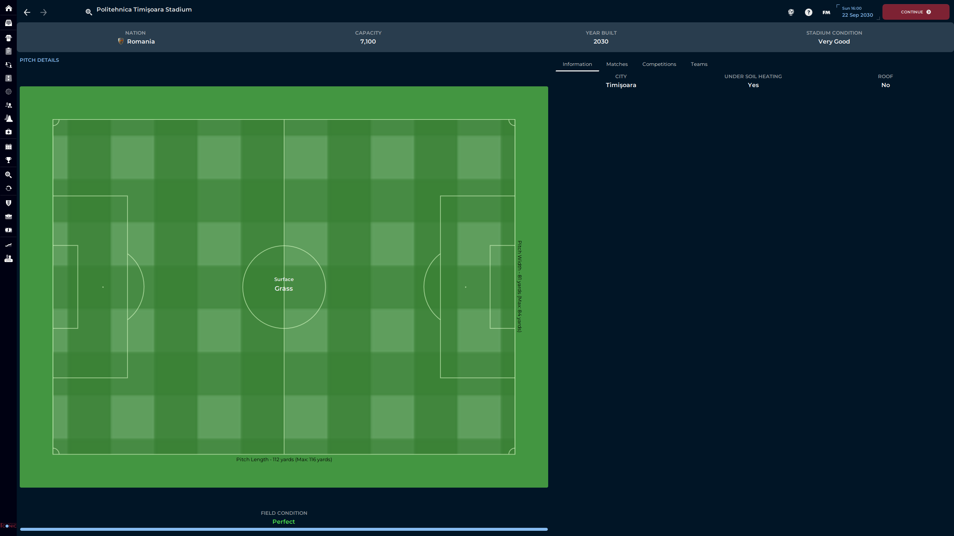954x536 pixels.
Task: Click the help question mark icon
Action: [x=808, y=12]
